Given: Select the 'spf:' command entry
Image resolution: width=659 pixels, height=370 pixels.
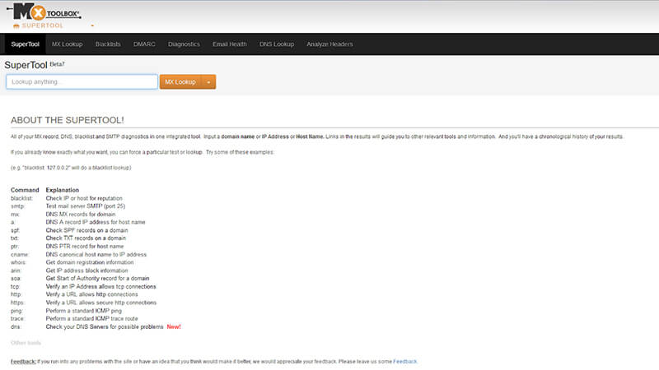Looking at the screenshot, I should [16, 229].
